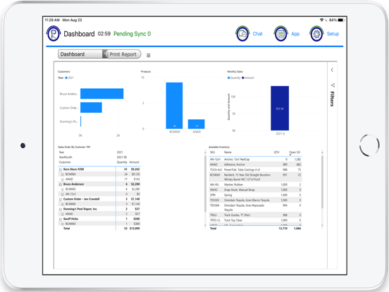Select the 'Track Guides, TT (Pair)' row

point(255,215)
